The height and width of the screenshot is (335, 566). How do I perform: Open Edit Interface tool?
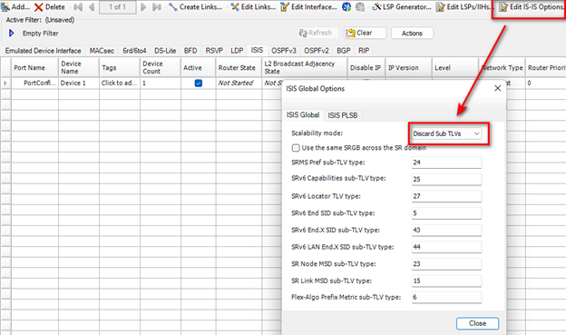tap(308, 7)
